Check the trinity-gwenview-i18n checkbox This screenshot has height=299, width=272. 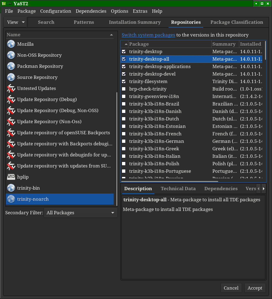coord(124,96)
